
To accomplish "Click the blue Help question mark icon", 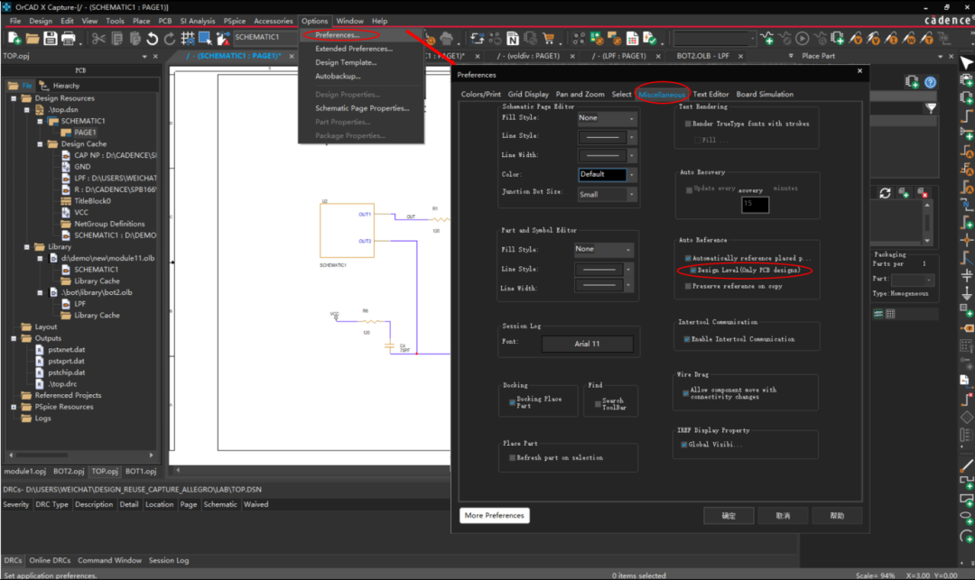I will coord(930,82).
